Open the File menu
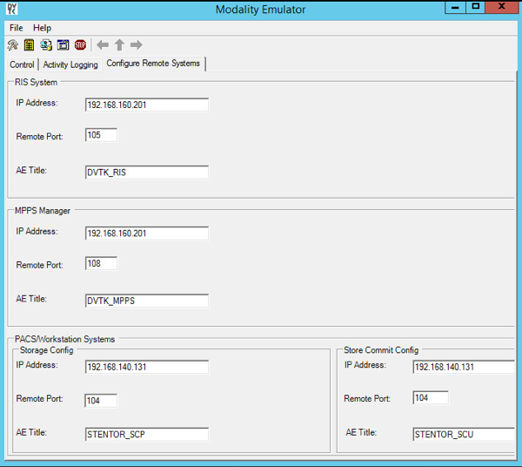Viewport: 522px width, 467px height. [17, 28]
